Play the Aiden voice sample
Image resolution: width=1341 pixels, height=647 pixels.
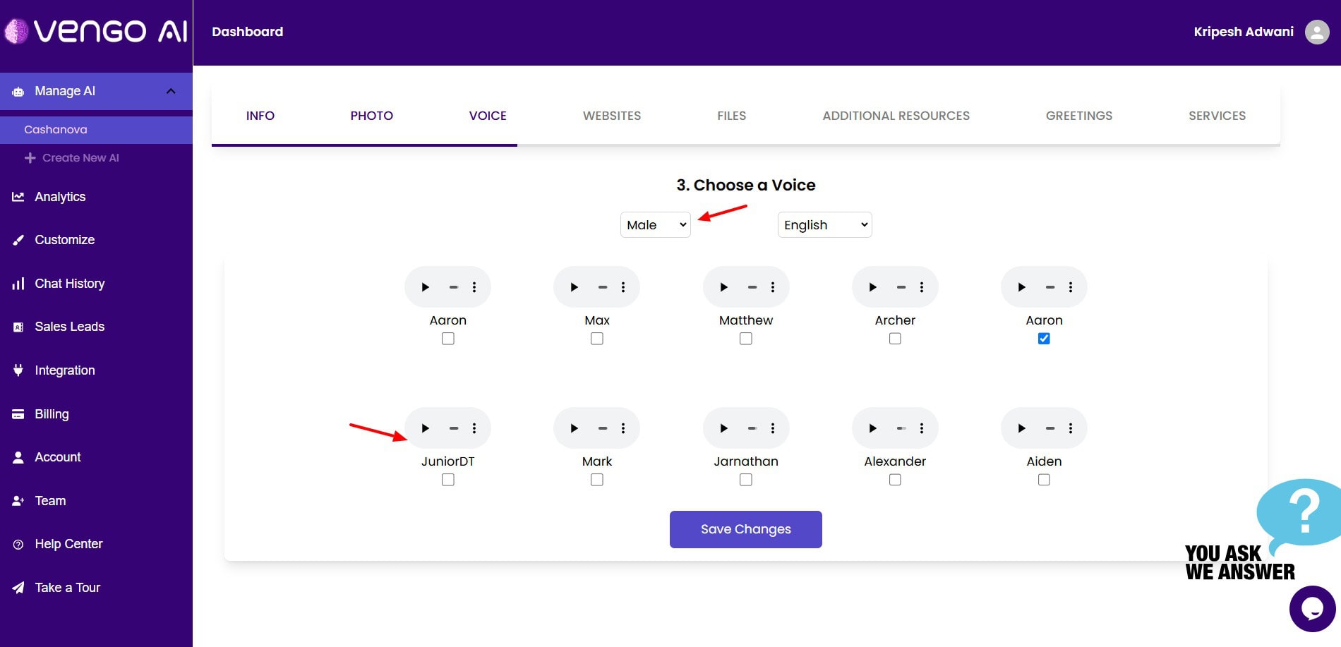click(1022, 428)
